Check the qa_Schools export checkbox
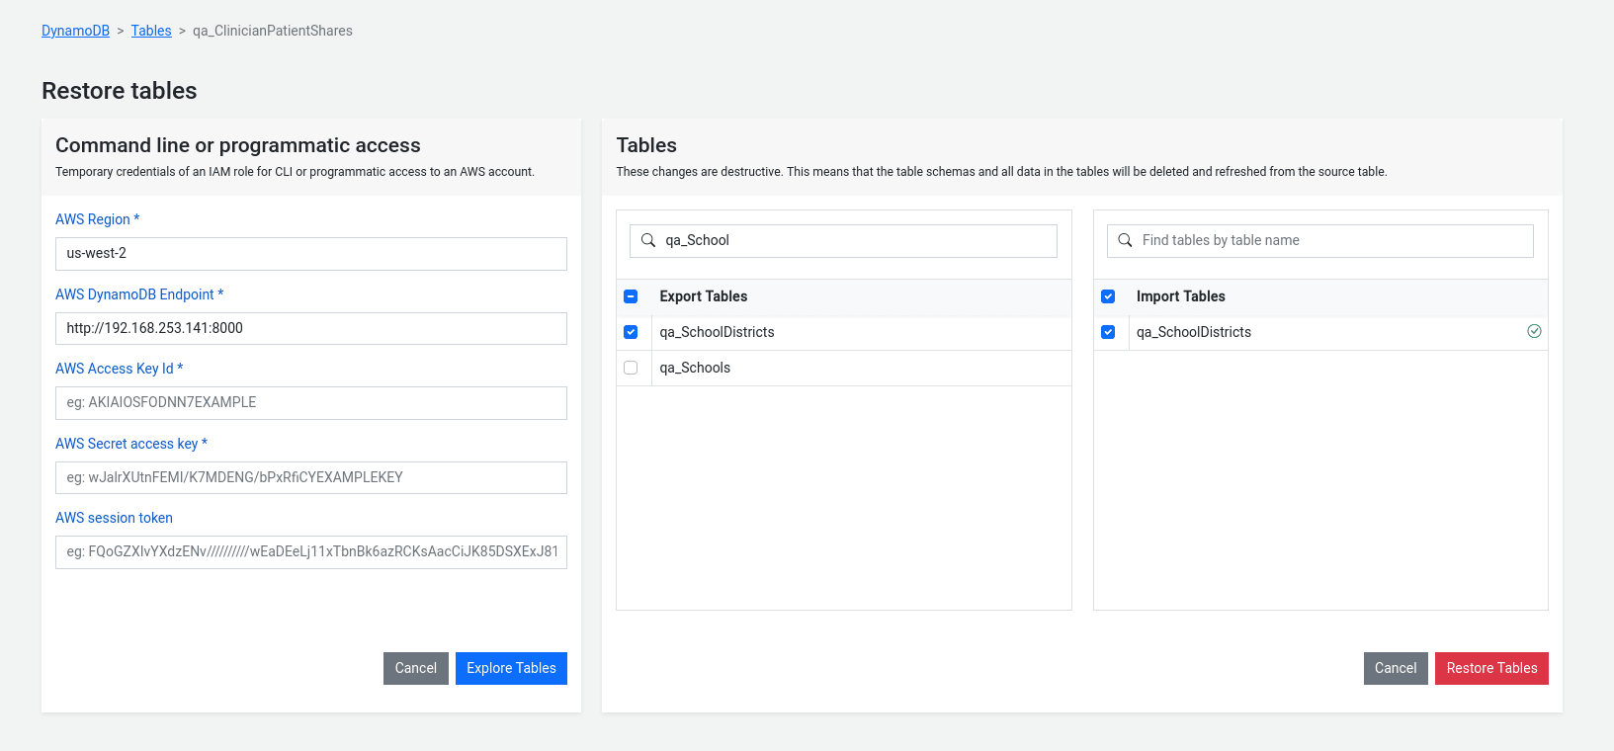This screenshot has height=751, width=1614. pos(631,368)
